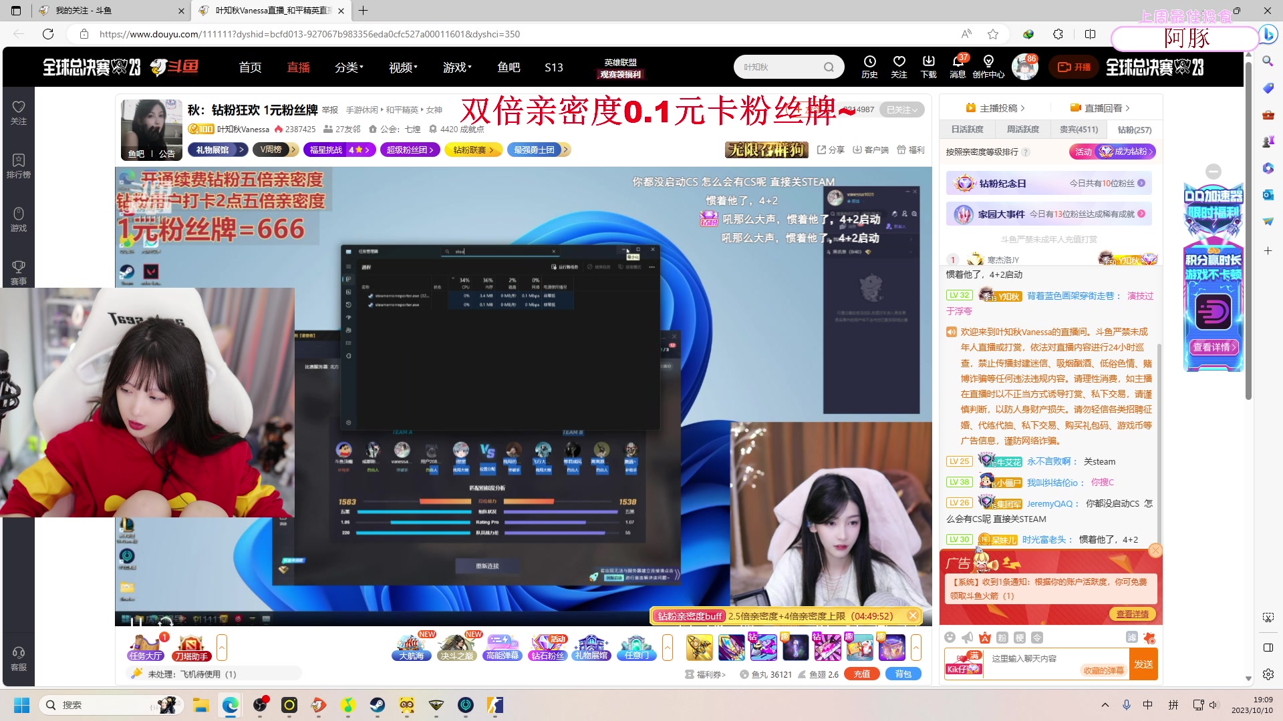Toggle Edge sidebar panel icon near bottom right
Image resolution: width=1283 pixels, height=721 pixels.
coord(1268,647)
